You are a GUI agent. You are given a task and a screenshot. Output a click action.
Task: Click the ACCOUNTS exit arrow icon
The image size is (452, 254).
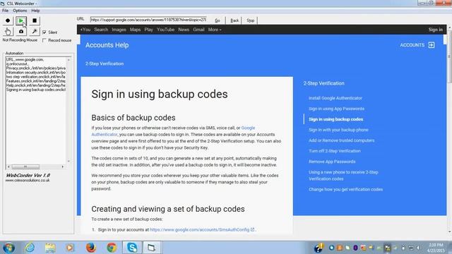point(432,45)
